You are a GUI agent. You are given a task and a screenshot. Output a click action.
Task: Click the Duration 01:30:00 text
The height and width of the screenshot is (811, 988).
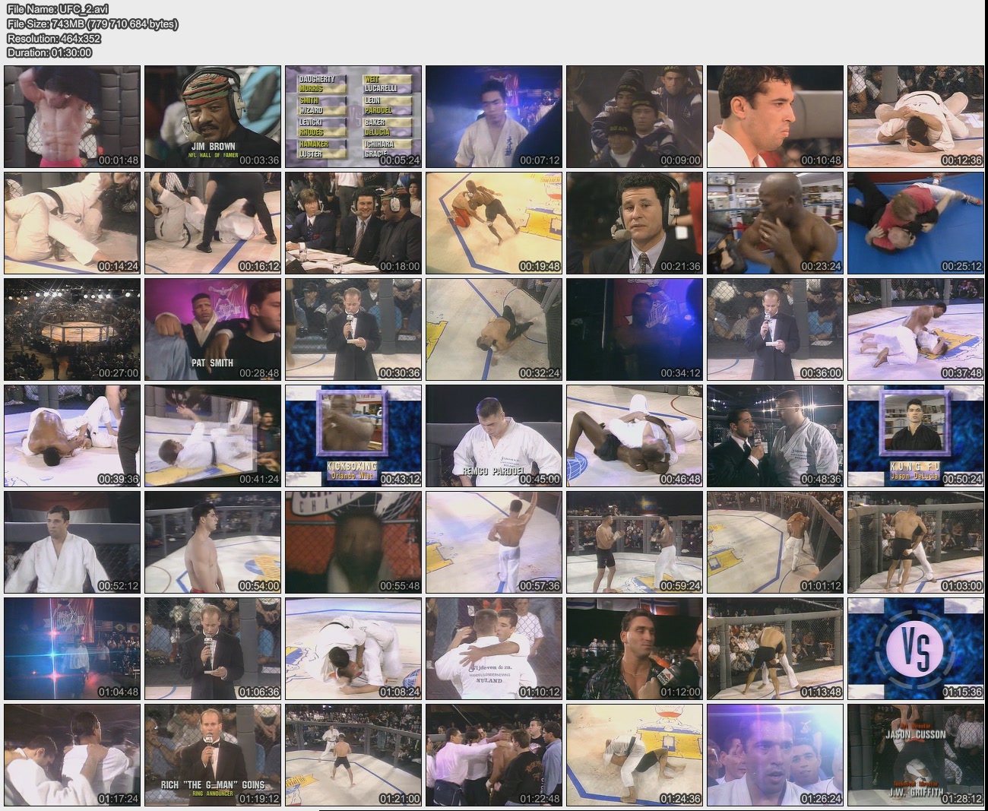point(49,52)
